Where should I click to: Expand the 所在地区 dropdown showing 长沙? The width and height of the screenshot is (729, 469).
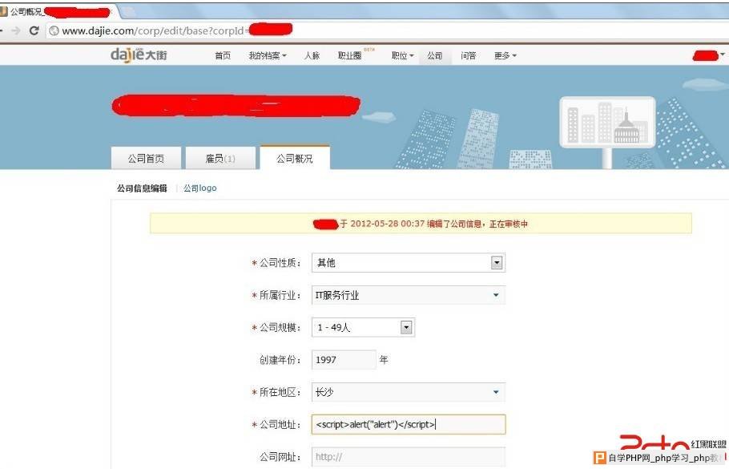409,392
